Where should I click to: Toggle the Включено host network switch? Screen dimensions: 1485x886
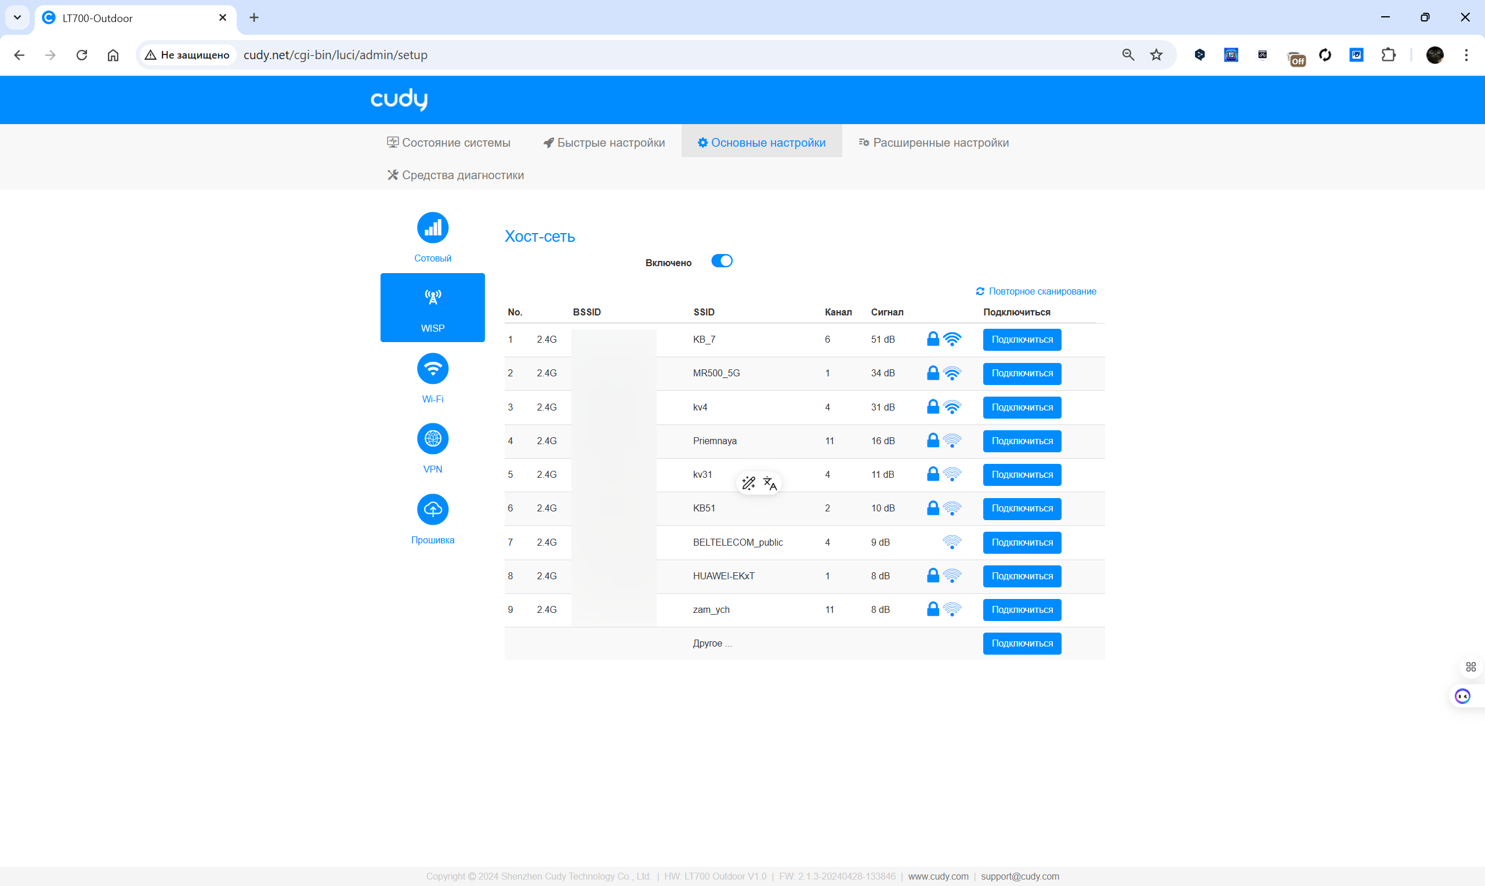tap(721, 261)
